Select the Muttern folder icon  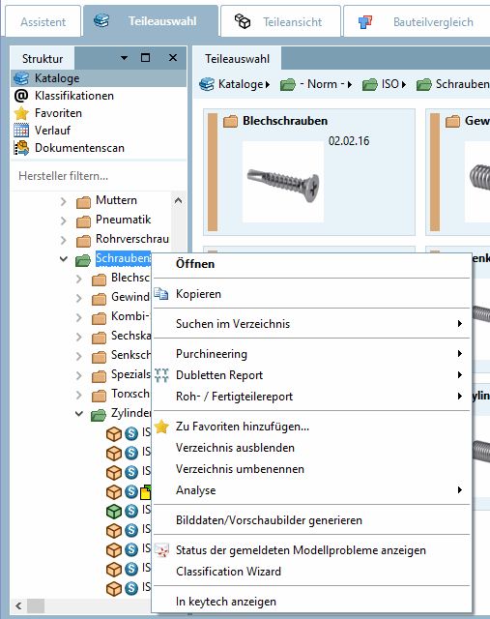83,202
